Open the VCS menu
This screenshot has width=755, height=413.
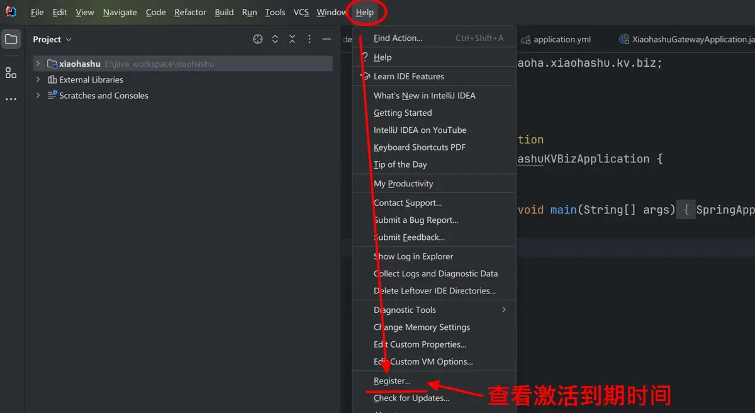(301, 12)
